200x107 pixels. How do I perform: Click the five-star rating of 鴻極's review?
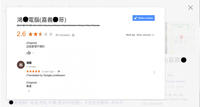[33, 71]
